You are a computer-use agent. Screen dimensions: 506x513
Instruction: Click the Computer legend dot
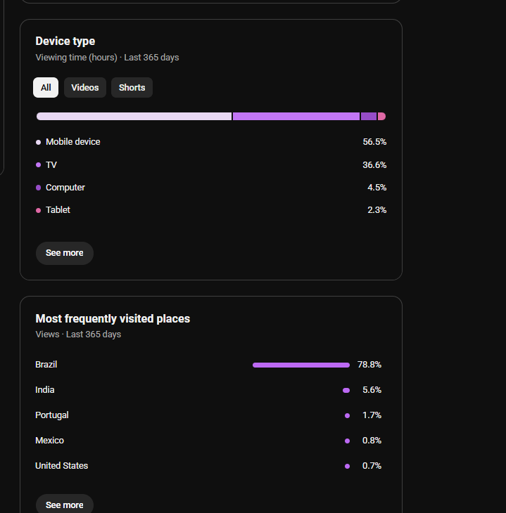click(x=38, y=188)
